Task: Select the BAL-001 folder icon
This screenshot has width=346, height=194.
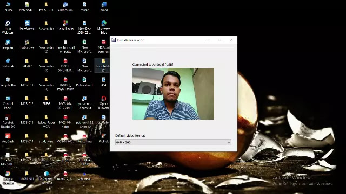Action: point(27,63)
